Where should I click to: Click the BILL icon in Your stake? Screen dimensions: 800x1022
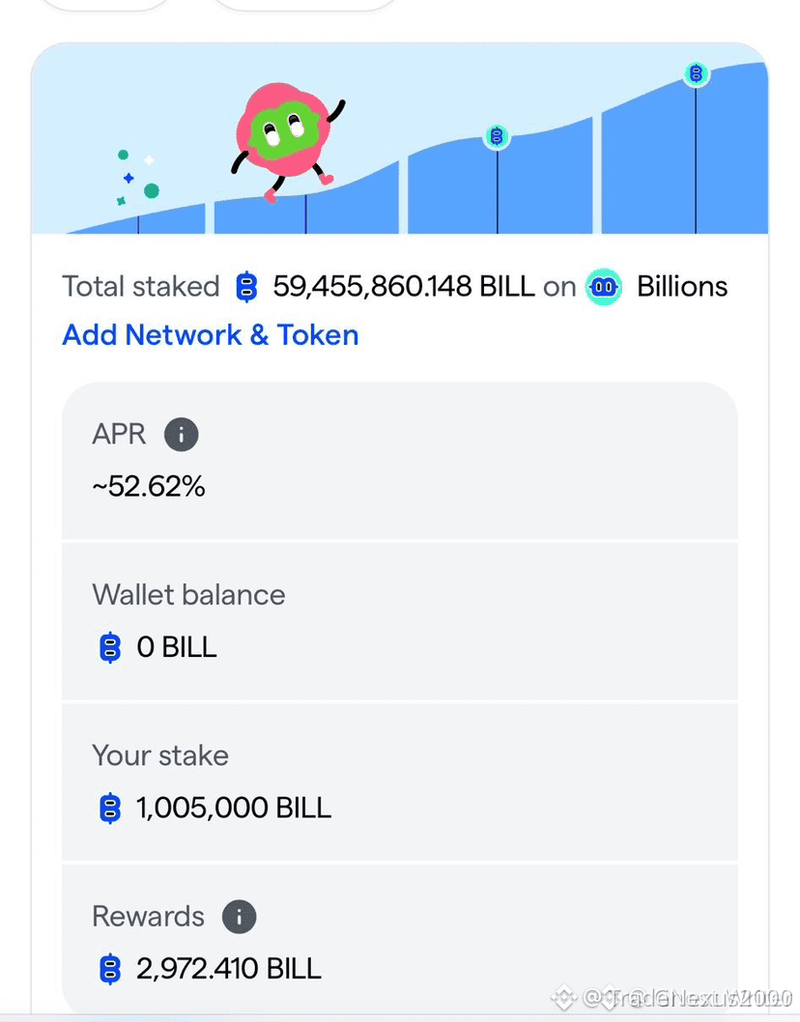coord(110,809)
